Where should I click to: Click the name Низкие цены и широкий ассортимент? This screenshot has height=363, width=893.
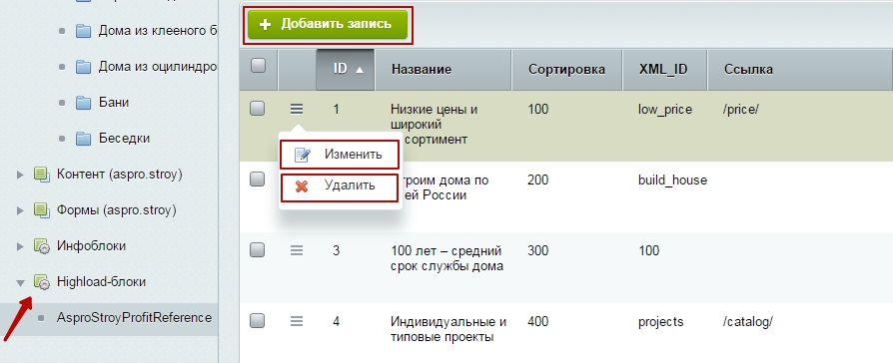click(434, 124)
